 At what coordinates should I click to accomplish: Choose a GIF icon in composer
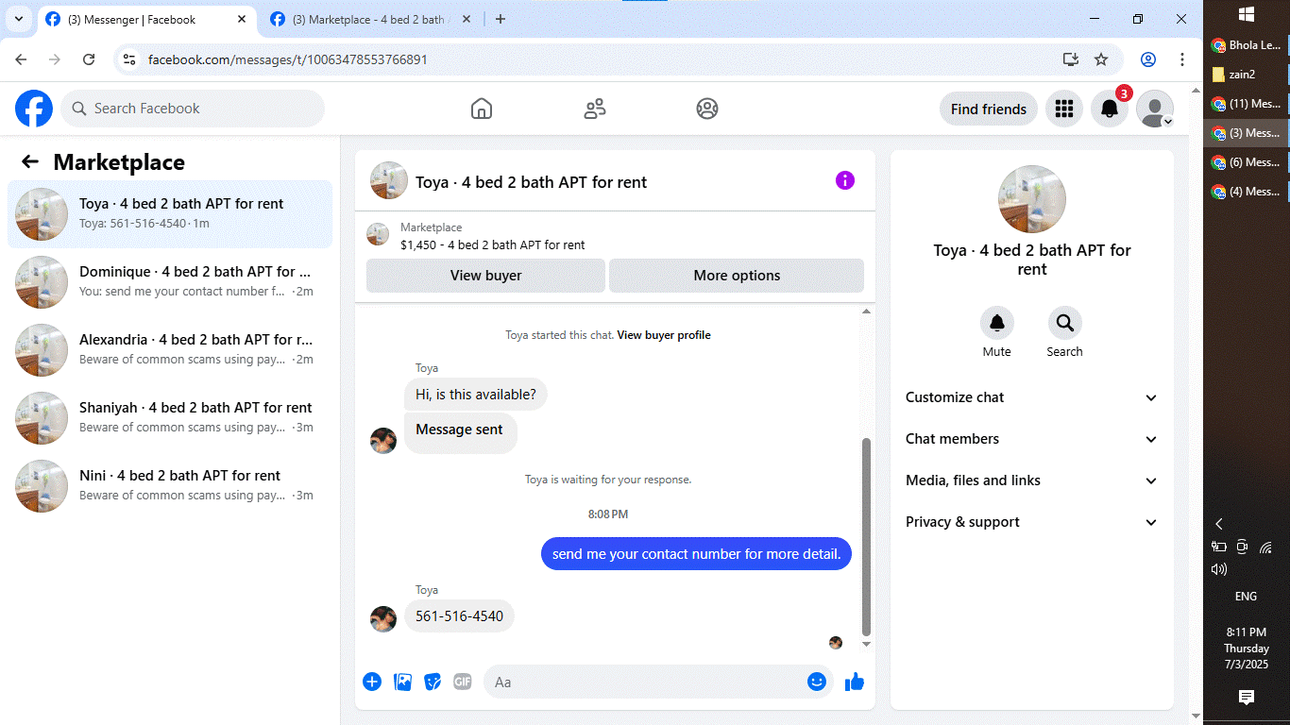click(462, 682)
